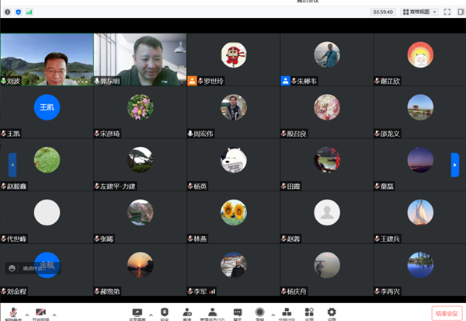Viewport: 466px width, 321px height.
Task: Open the chat panel
Action: click(238, 312)
